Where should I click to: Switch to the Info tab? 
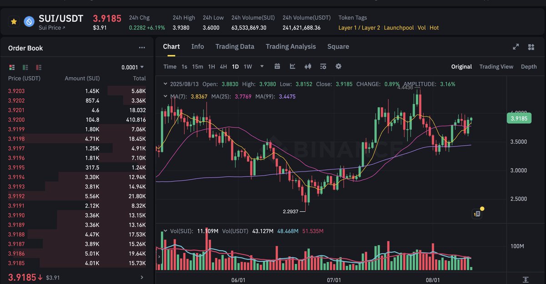[197, 46]
